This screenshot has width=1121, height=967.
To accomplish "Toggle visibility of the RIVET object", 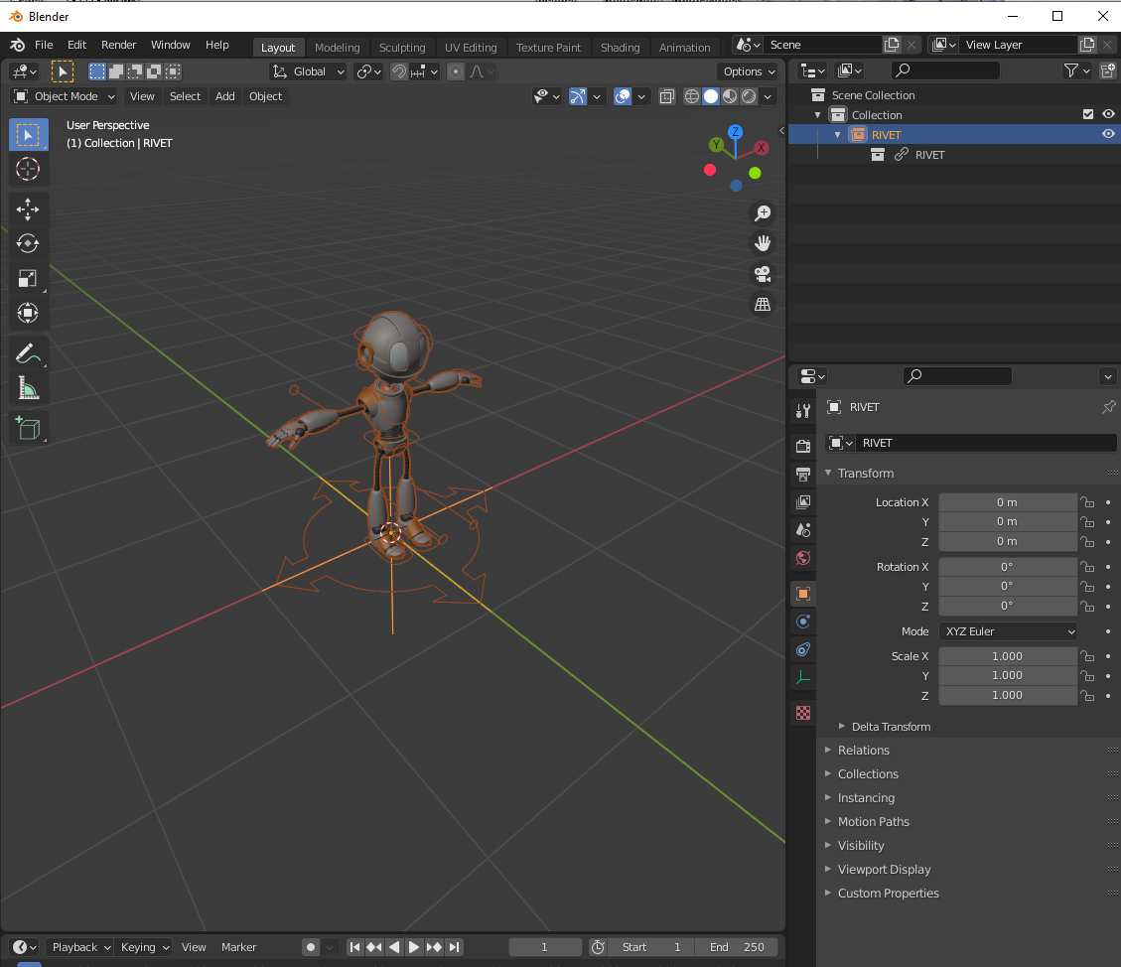I will (x=1108, y=133).
